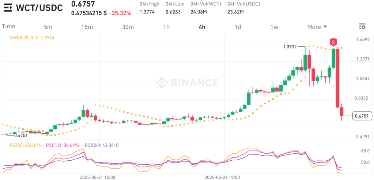Click the large last price 0.6757 header
This screenshot has height=180, width=374.
point(83,4)
